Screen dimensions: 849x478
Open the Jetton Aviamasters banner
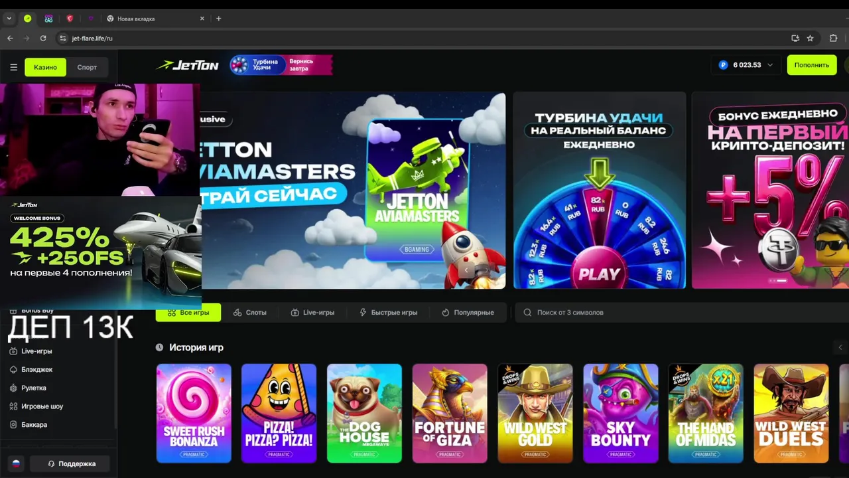pyautogui.click(x=353, y=191)
